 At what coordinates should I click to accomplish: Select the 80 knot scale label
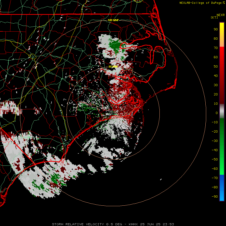[216, 38]
